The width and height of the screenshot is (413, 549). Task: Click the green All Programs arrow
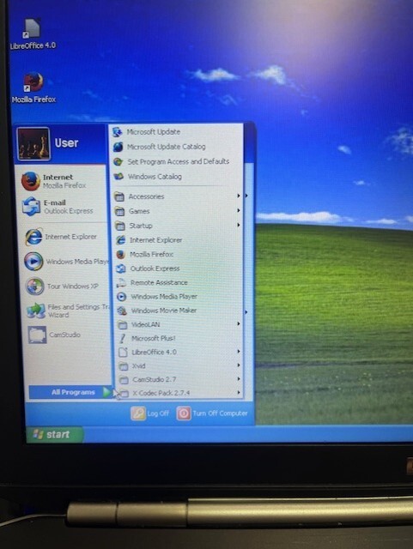coord(107,392)
